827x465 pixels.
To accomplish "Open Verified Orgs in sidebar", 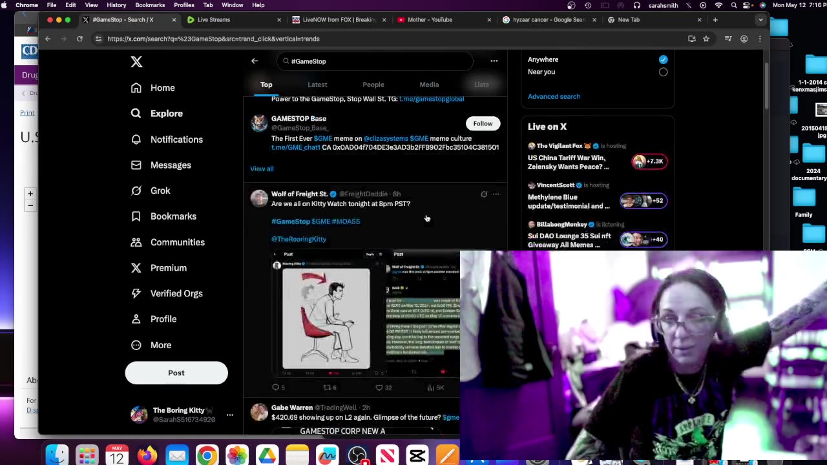I will pos(167,293).
